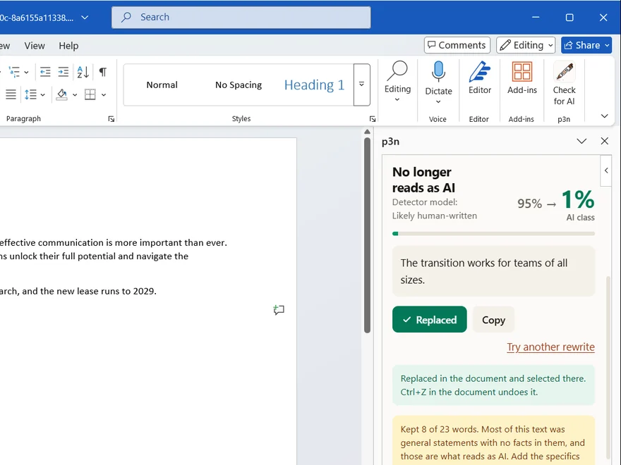
Task: Run the Check for AI add-in
Action: (564, 83)
